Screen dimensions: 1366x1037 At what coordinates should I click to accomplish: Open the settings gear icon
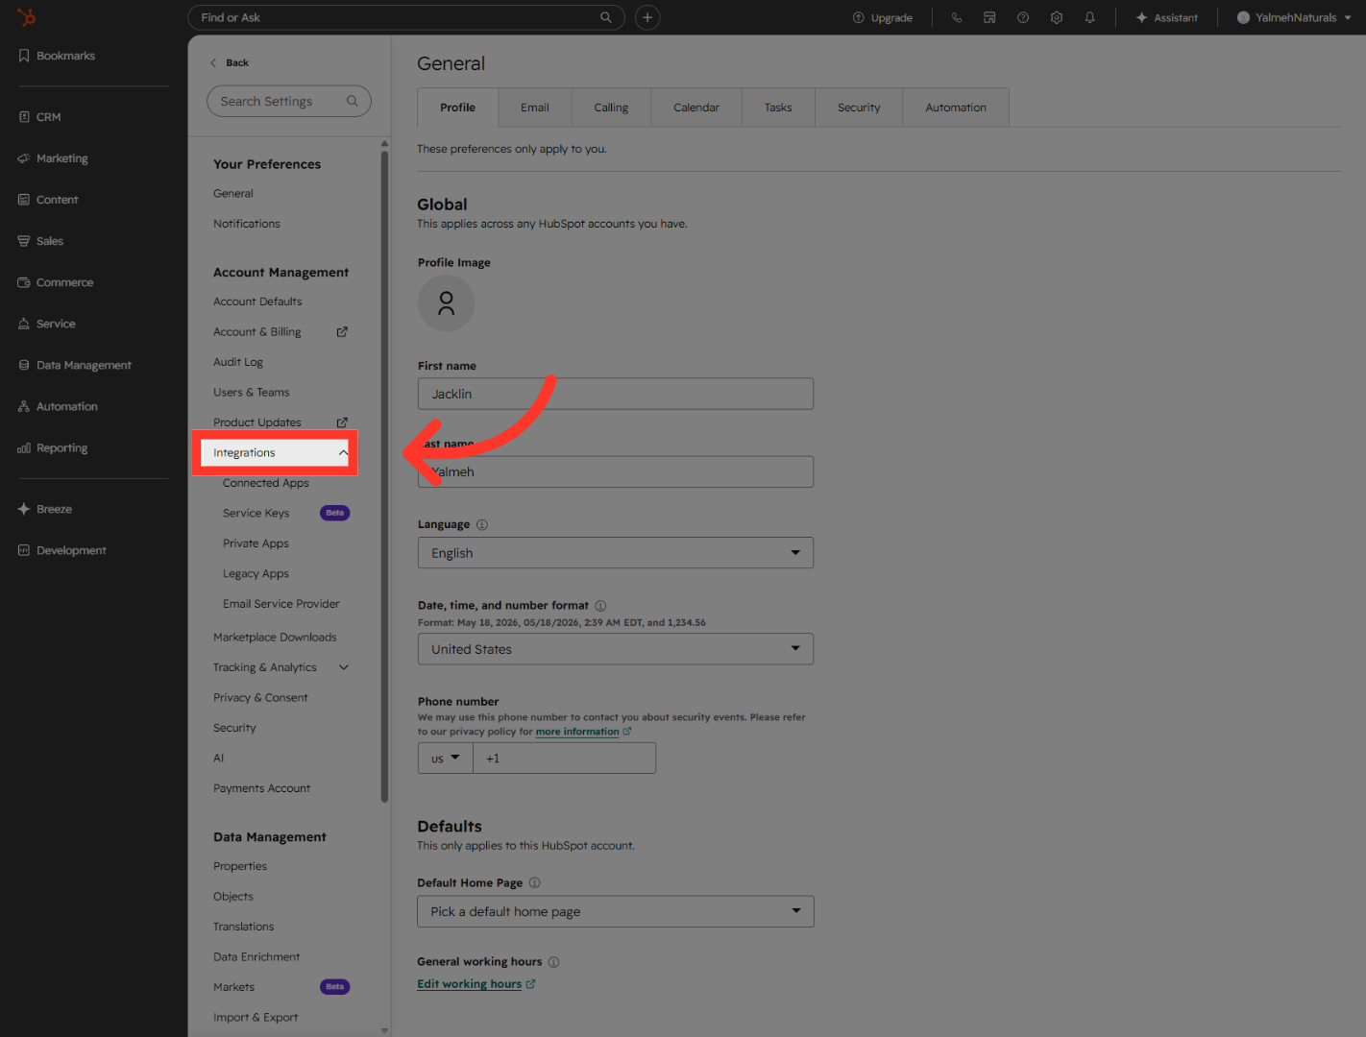(1057, 17)
